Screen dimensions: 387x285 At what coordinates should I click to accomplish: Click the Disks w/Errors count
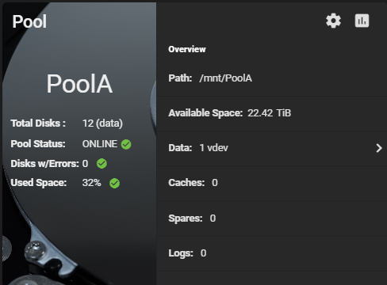coord(85,164)
